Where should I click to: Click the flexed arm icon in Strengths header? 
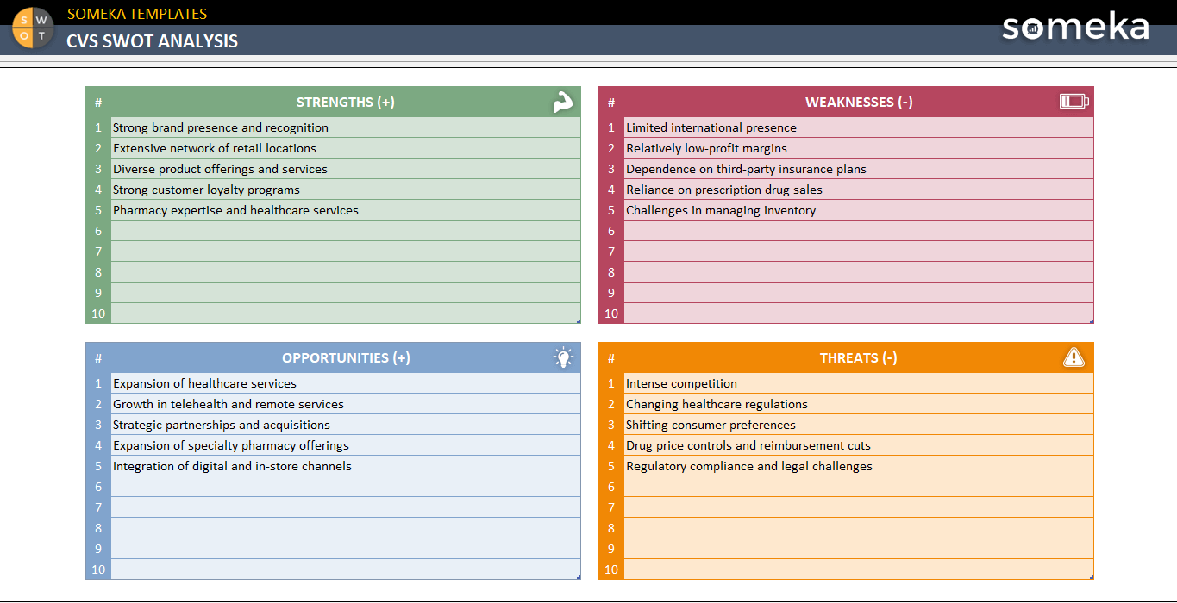(563, 102)
